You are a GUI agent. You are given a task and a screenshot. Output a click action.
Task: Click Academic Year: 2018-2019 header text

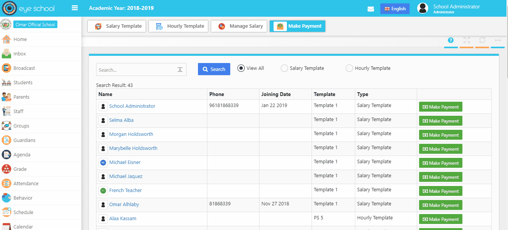coord(121,8)
